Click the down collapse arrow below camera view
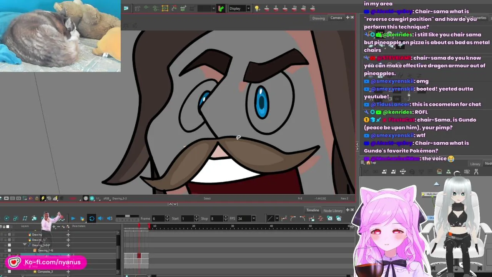The image size is (492, 277). (x=175, y=204)
